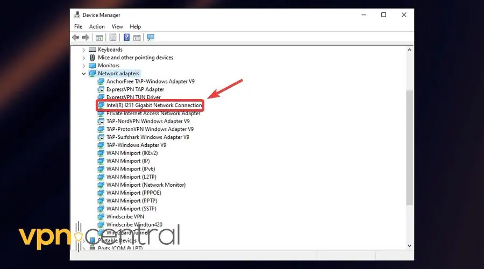The image size is (484, 269).
Task: Click the Forward arrow toolbar icon
Action: pos(86,38)
